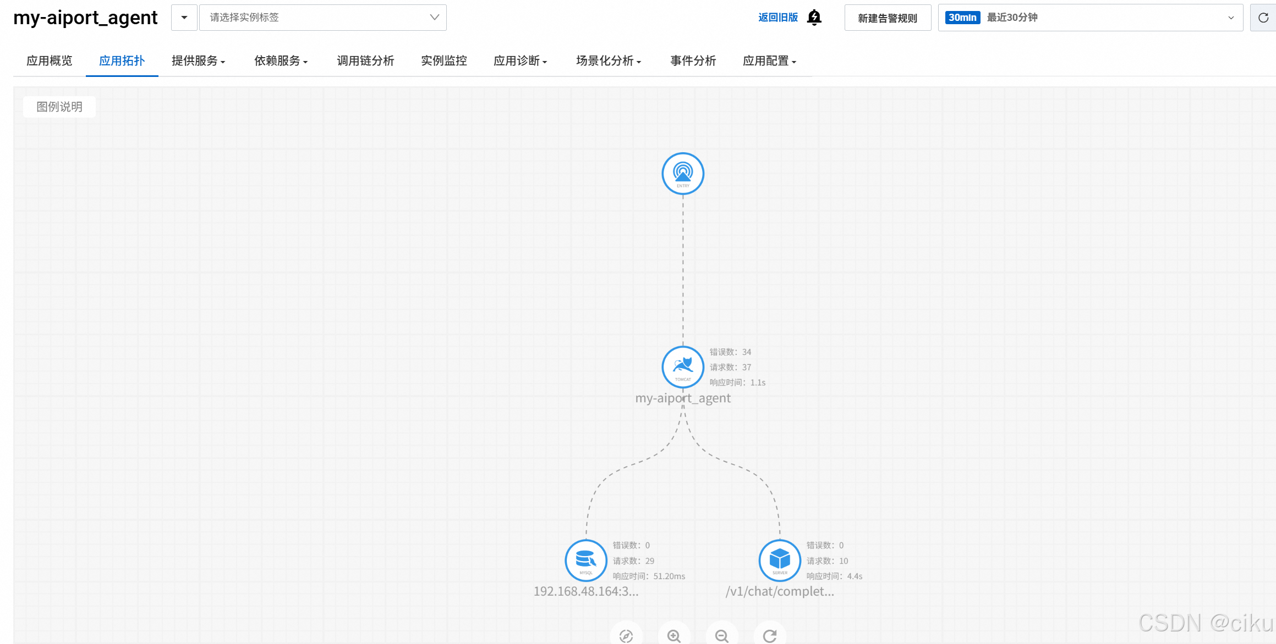Viewport: 1276px width, 644px height.
Task: Select the Tomcat my-aiport_agent node icon
Action: click(683, 367)
